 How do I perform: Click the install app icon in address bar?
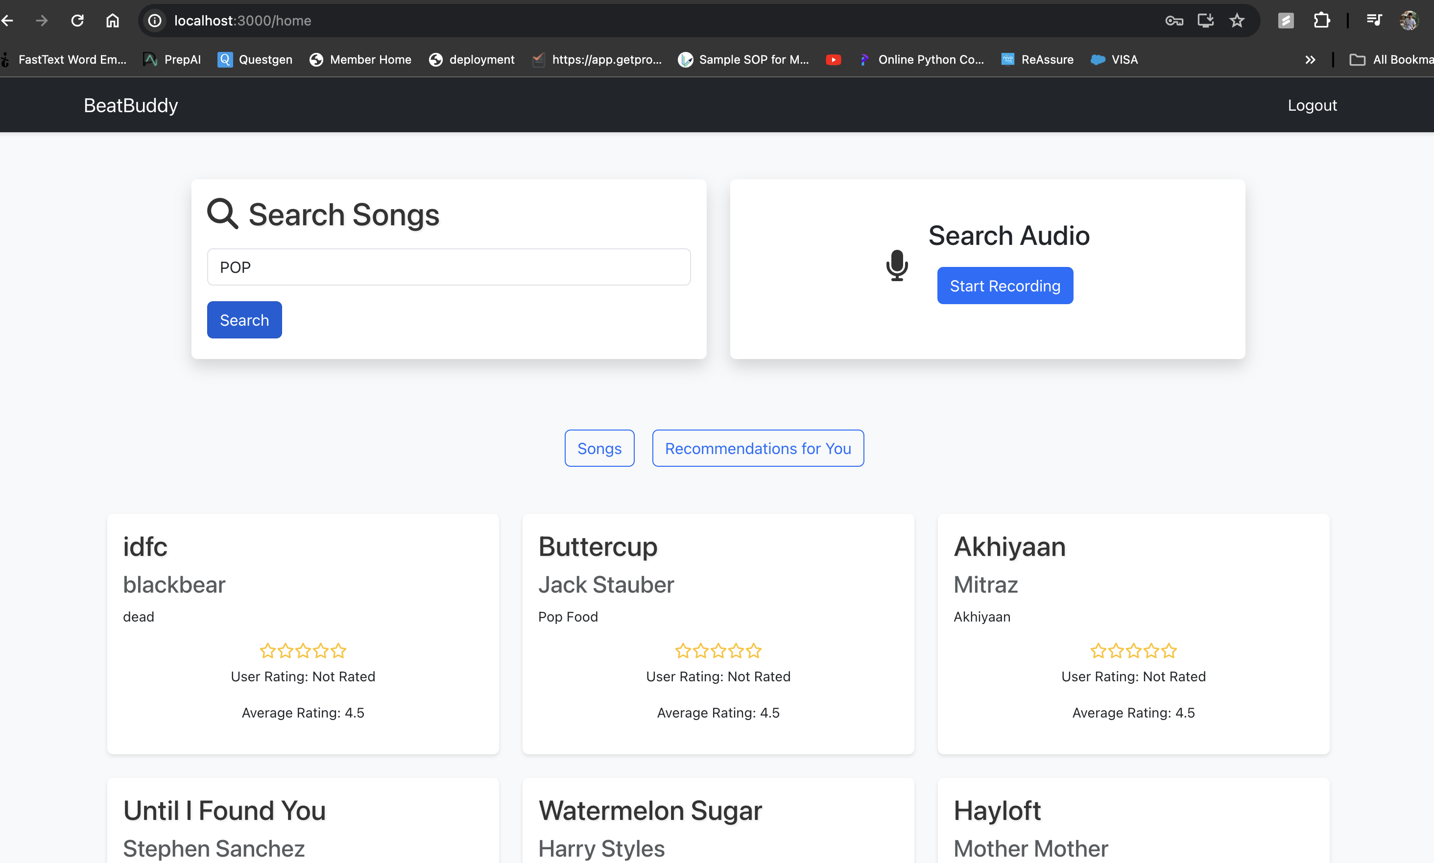[1205, 21]
